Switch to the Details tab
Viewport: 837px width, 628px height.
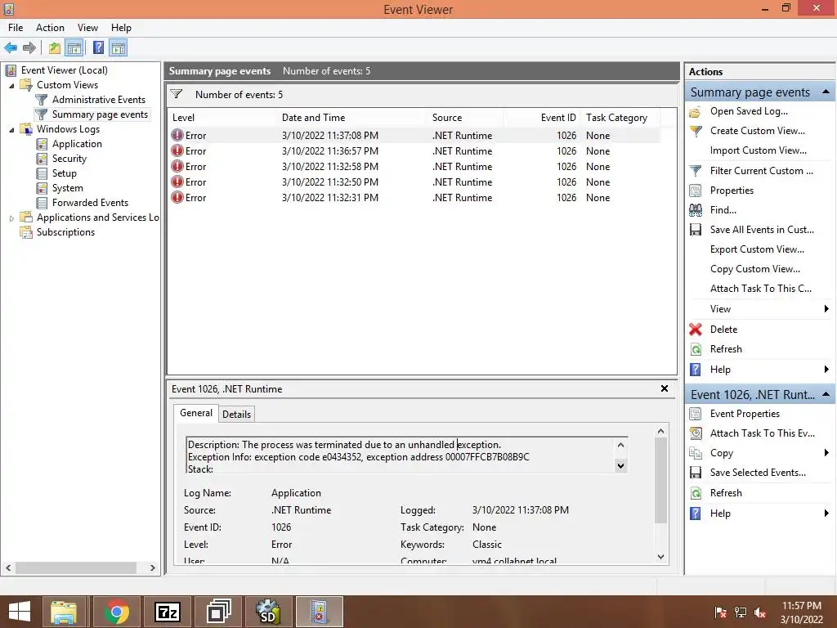(236, 415)
